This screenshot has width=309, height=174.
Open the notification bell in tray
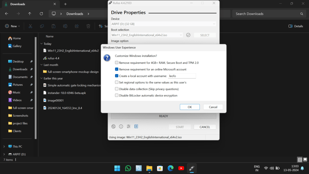[302, 168]
